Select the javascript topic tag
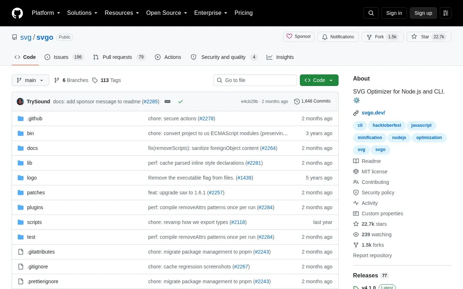463x289 pixels. pyautogui.click(x=421, y=125)
